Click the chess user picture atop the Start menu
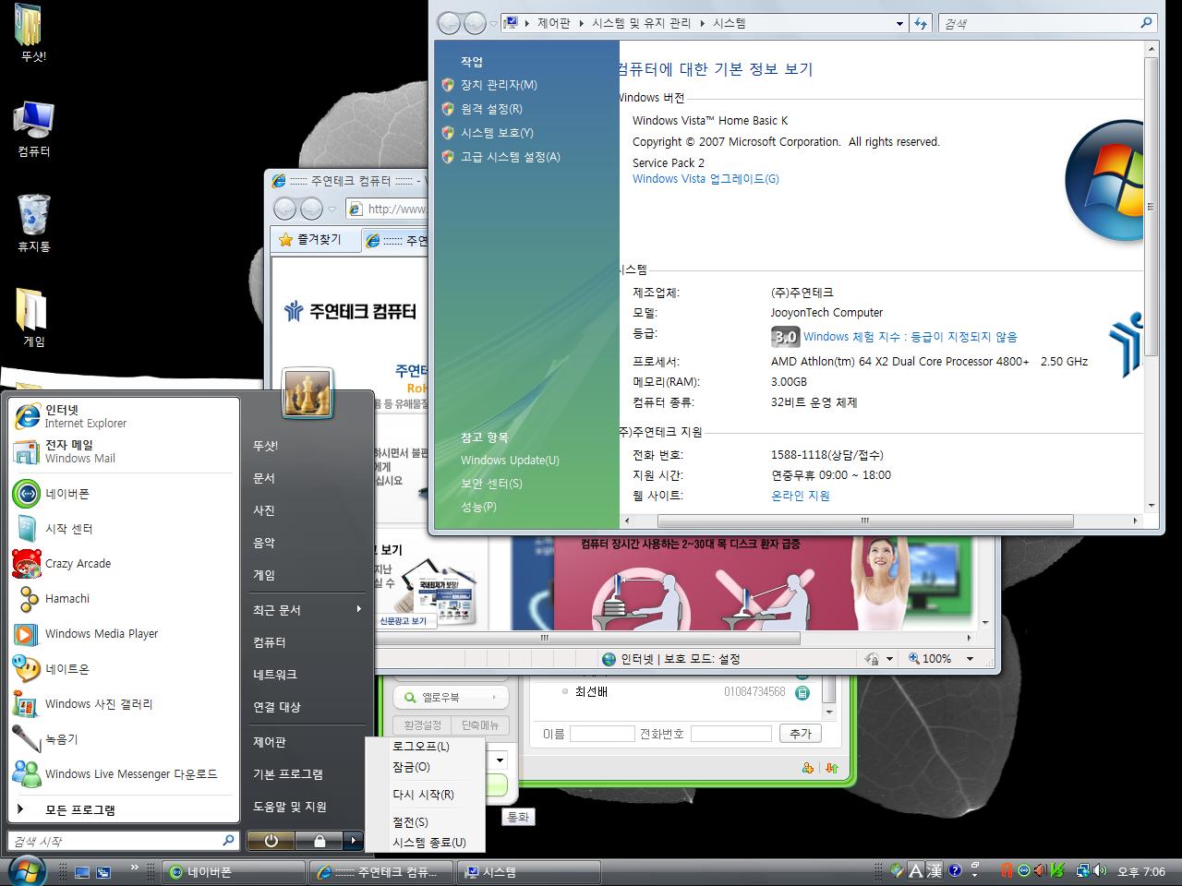Image resolution: width=1182 pixels, height=886 pixels. point(307,394)
